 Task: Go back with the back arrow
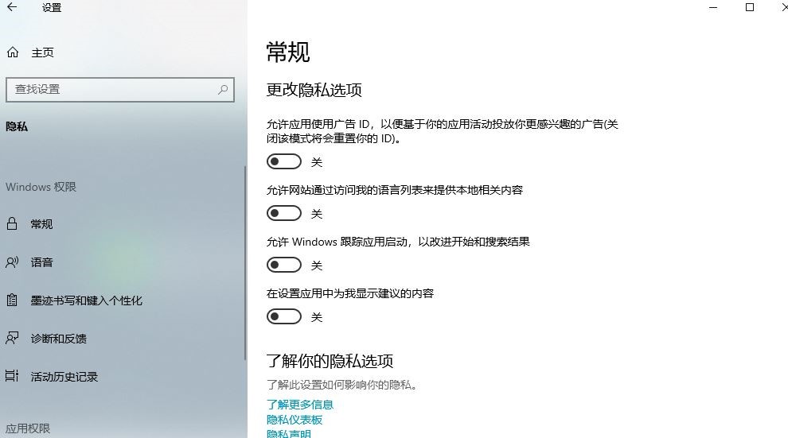[x=12, y=7]
